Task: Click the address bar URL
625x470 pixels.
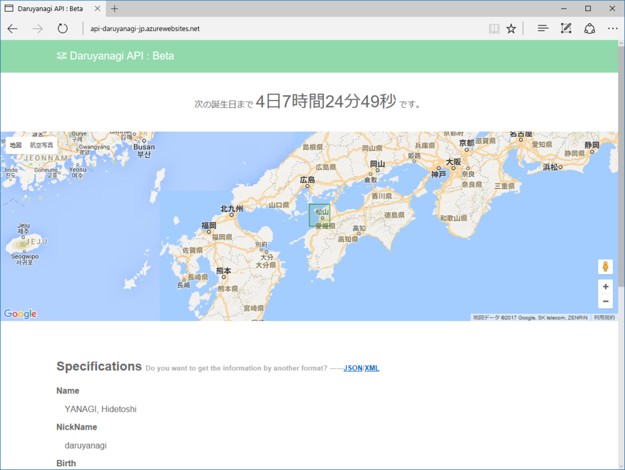Action: tap(145, 29)
